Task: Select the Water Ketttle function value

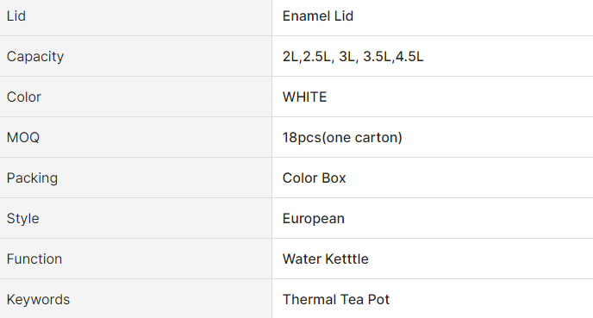Action: (325, 259)
